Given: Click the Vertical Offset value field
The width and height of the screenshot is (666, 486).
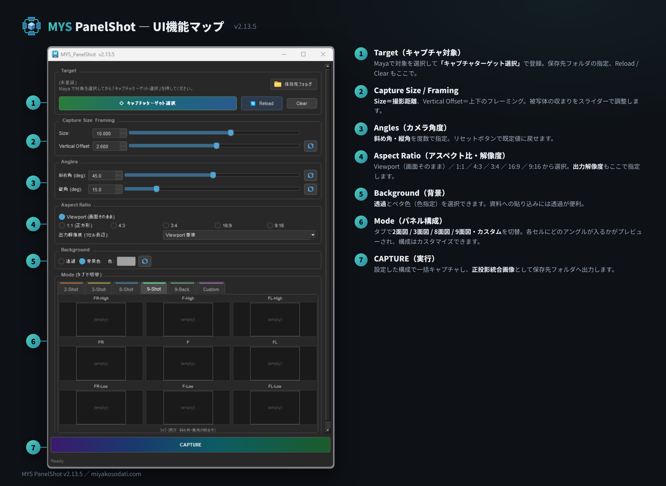Looking at the screenshot, I should [106, 146].
